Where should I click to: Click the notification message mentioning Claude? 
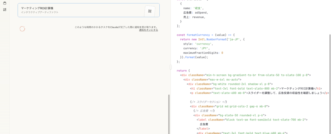pos(116,27)
